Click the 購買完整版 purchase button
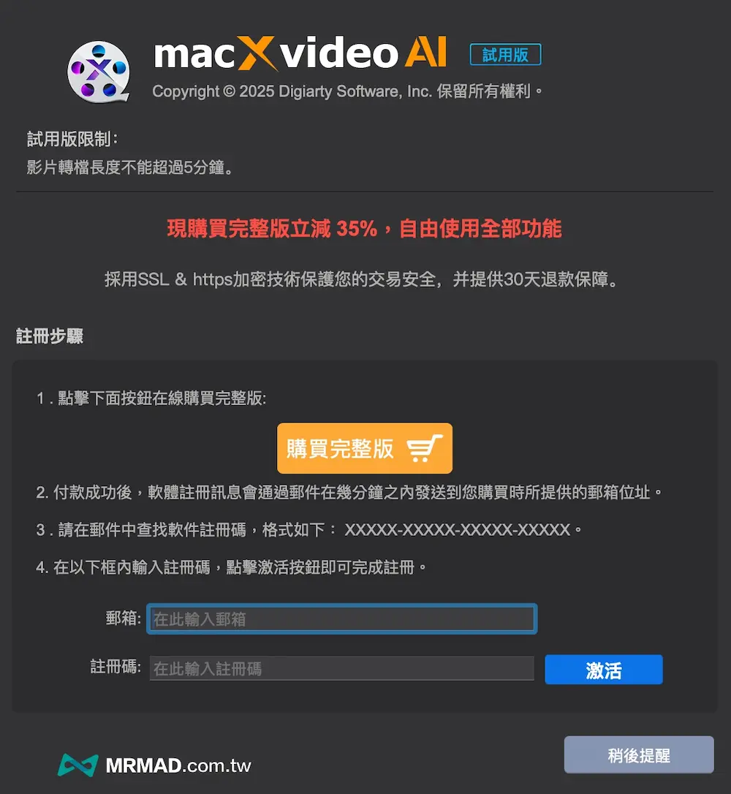The image size is (731, 794). [x=365, y=448]
